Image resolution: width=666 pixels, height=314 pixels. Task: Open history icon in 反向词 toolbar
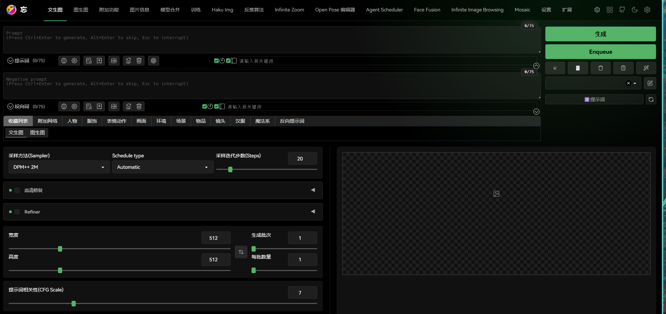click(89, 106)
